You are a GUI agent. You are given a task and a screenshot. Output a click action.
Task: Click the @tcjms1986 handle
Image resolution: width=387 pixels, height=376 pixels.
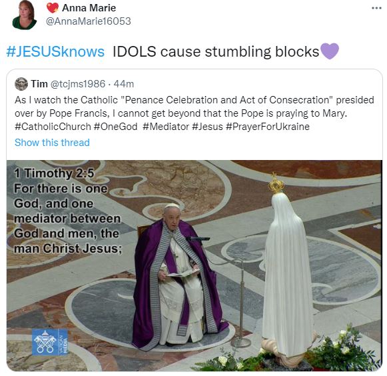point(78,84)
